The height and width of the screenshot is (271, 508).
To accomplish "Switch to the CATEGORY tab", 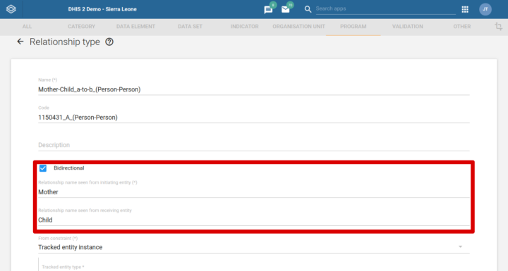I will coord(81,27).
